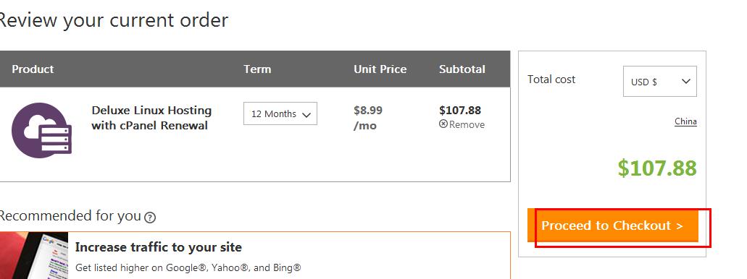Click the circled X icon beside Remove
The image size is (747, 279).
tap(443, 124)
